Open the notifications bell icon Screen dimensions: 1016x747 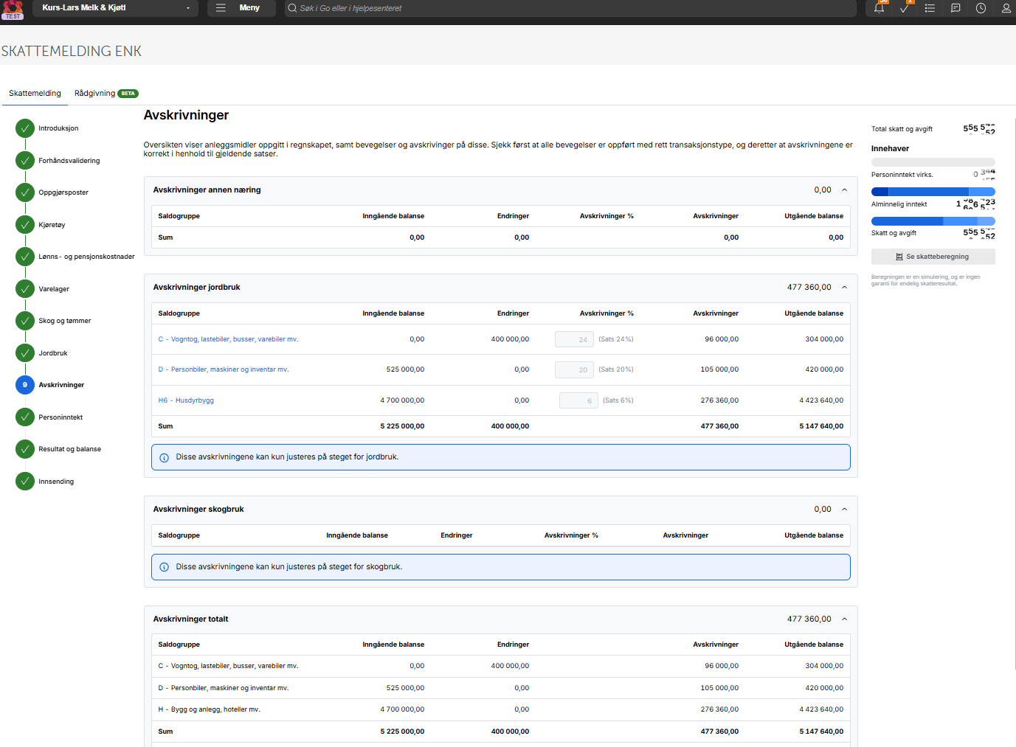[x=879, y=8]
